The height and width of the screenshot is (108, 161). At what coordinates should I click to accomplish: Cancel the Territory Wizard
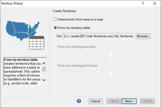[95, 101]
